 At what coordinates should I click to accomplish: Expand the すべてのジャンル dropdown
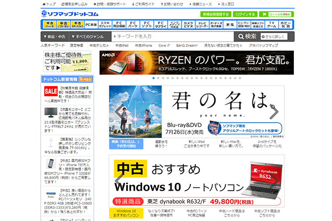point(90,36)
